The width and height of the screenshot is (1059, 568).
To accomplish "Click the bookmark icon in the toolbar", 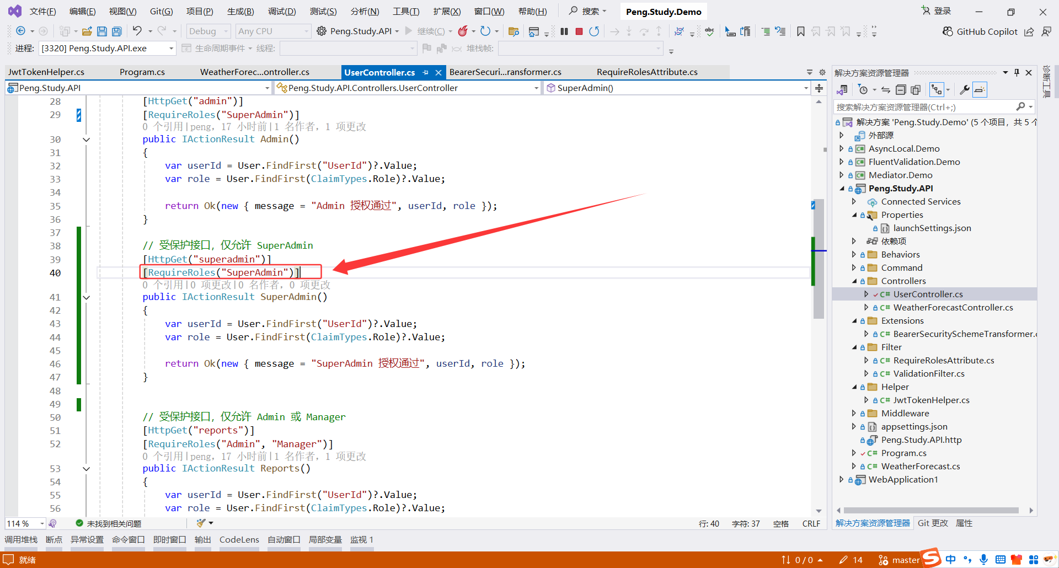I will (x=801, y=31).
